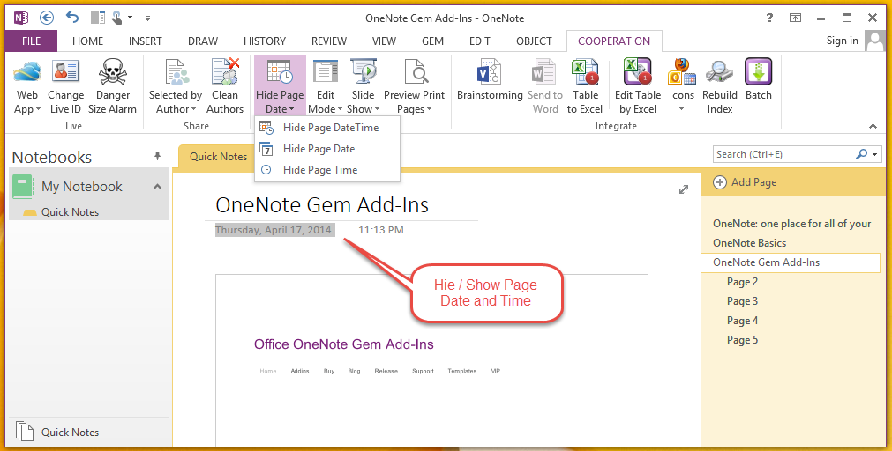Run the Clean Authors command
The width and height of the screenshot is (892, 451).
point(225,86)
